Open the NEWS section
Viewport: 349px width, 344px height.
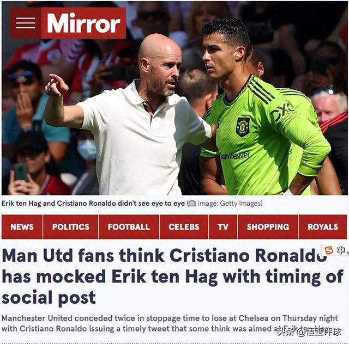pos(22,227)
